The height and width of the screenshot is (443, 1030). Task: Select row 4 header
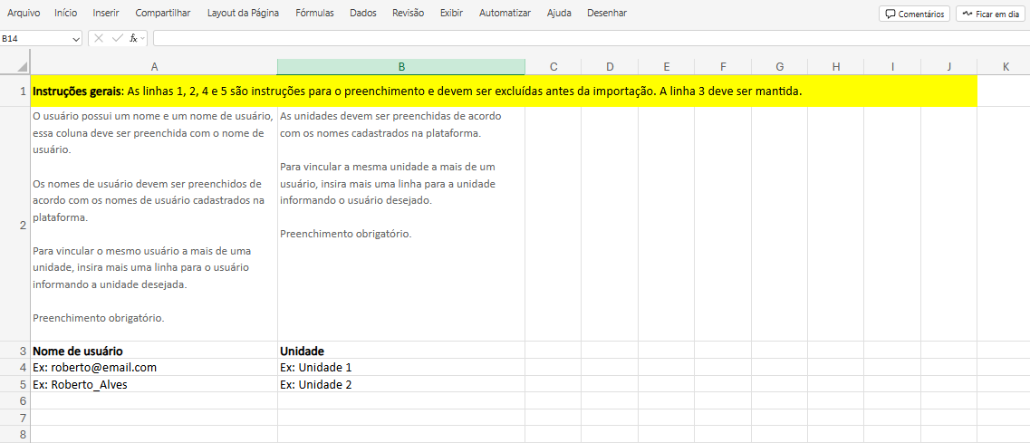(x=15, y=368)
